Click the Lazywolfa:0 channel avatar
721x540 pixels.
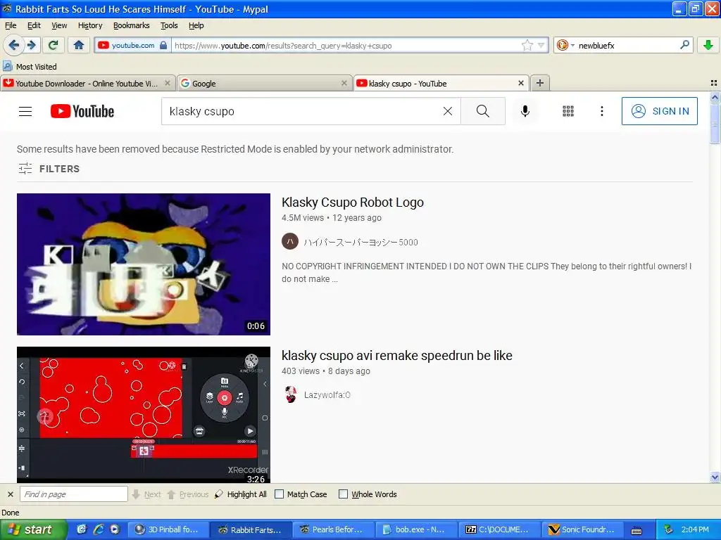[x=290, y=394]
